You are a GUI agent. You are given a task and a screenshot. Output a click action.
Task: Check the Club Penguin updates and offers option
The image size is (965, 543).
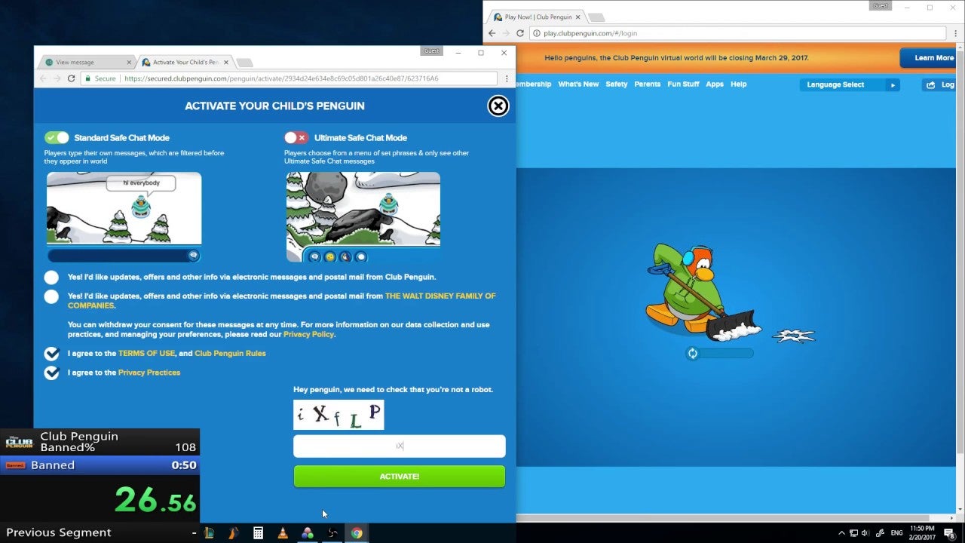(x=51, y=277)
